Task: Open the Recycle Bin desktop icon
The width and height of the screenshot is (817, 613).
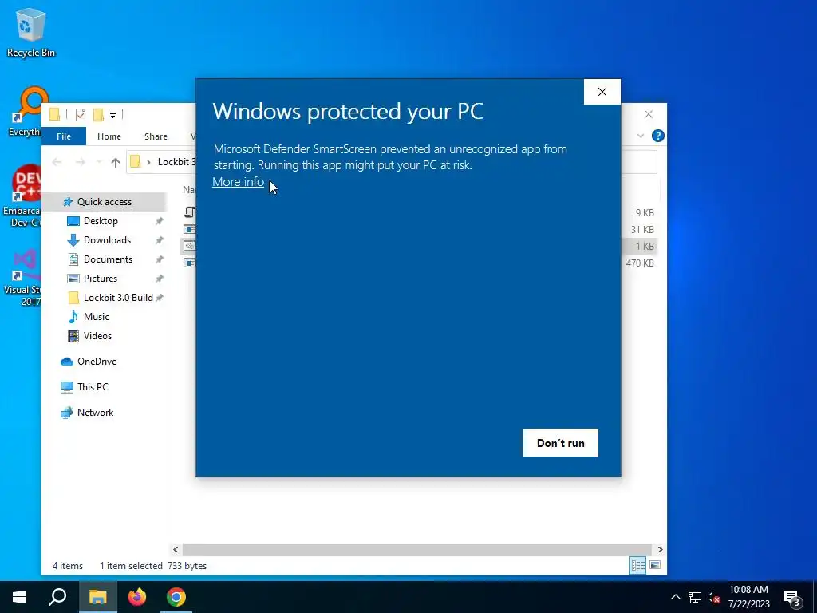Action: point(31,33)
